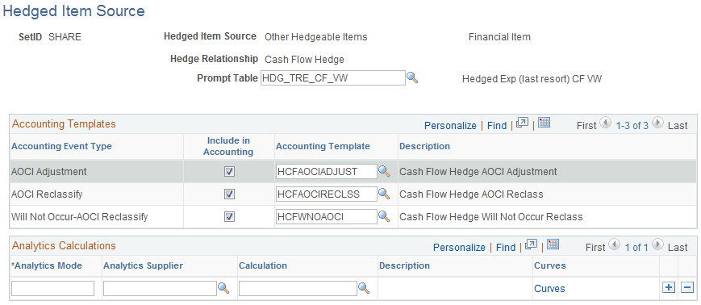Download Analytics Calculations grid to spreadsheet

(553, 244)
